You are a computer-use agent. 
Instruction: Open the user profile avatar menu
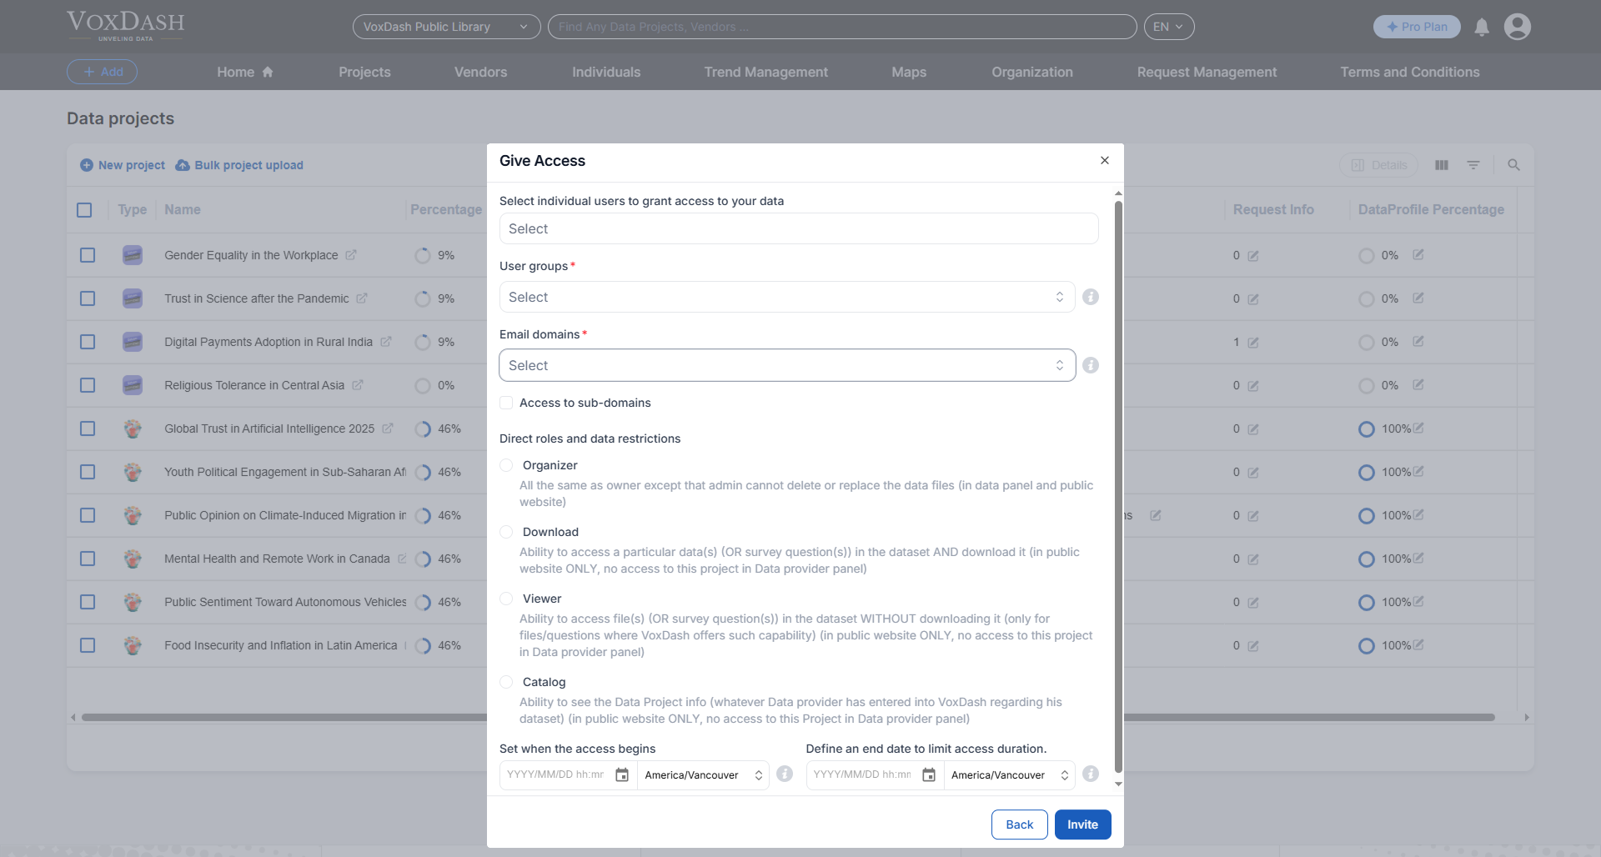(1518, 27)
